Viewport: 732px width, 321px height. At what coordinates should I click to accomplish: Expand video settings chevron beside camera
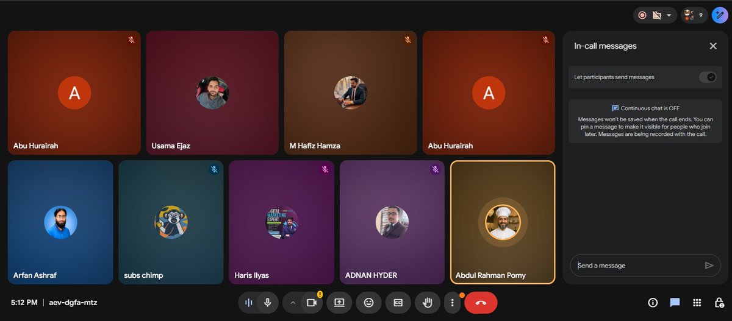(x=292, y=302)
